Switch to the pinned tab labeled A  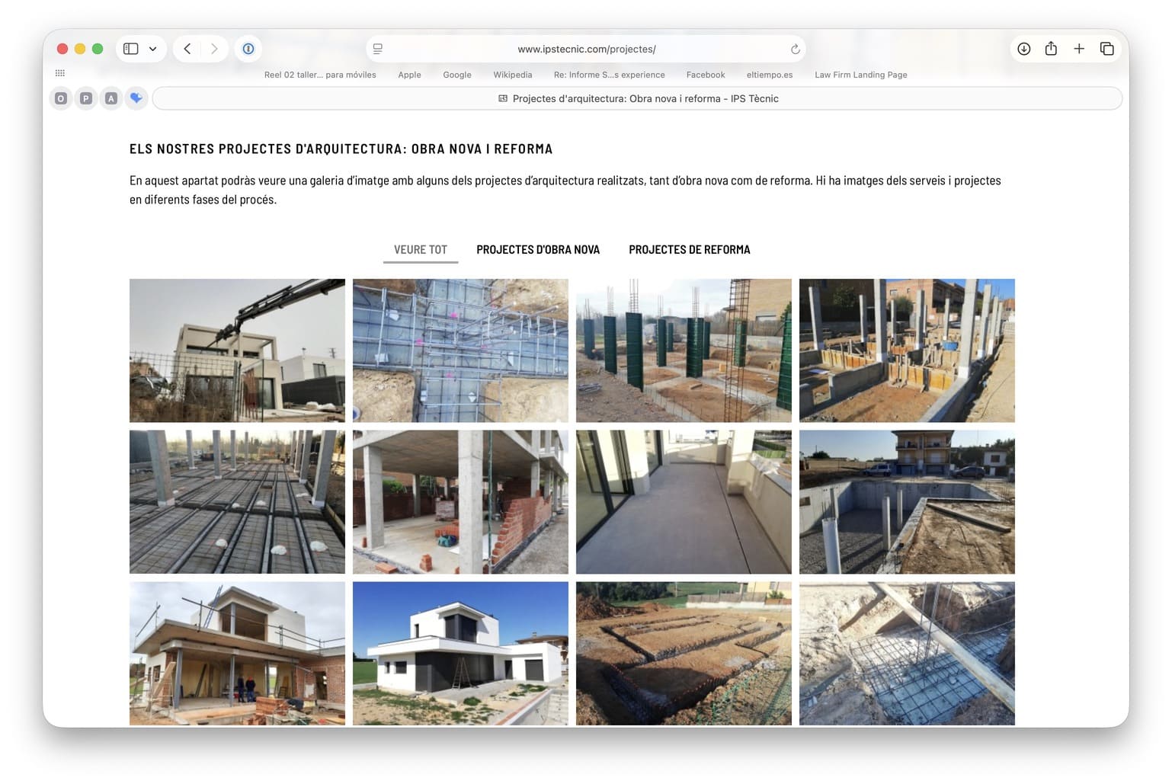click(111, 98)
